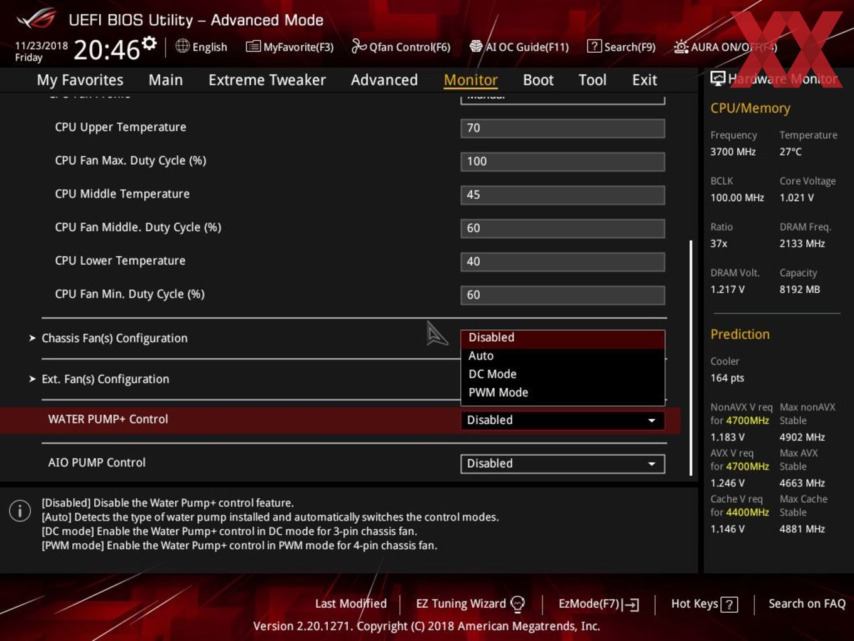Click the 4881 MHz max cache value
The width and height of the screenshot is (854, 641).
tap(802, 529)
